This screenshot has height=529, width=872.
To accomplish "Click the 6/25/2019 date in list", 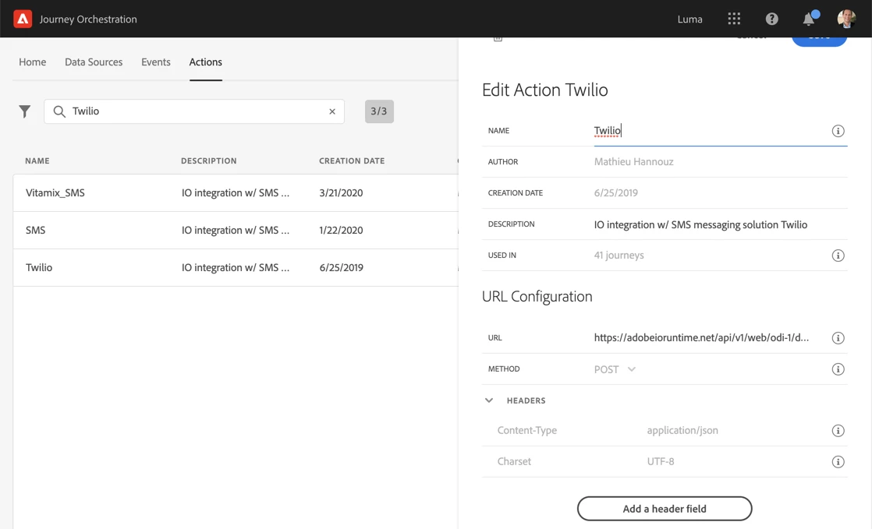I will pos(341,267).
